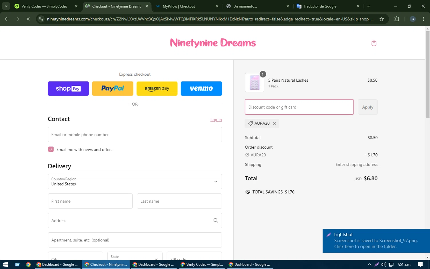Click the Apply discount button
This screenshot has height=269, width=430.
[368, 107]
